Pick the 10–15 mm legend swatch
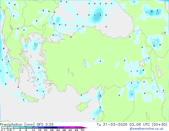Viewport: 169px width, 131px height. 35,128
